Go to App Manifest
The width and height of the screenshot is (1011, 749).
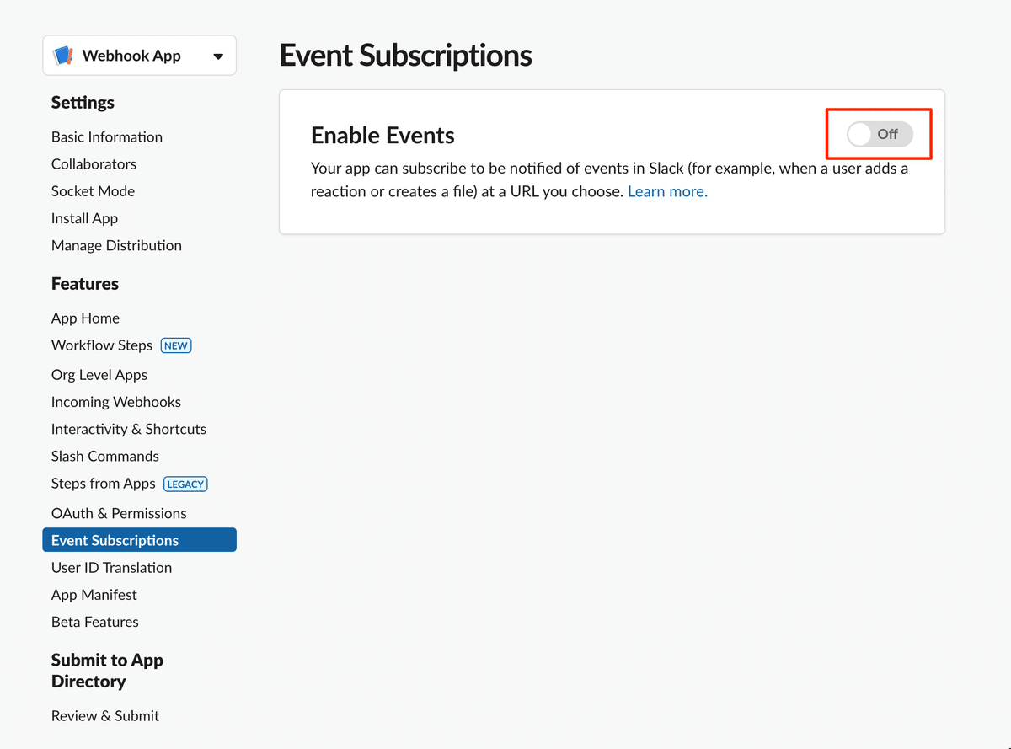point(94,594)
